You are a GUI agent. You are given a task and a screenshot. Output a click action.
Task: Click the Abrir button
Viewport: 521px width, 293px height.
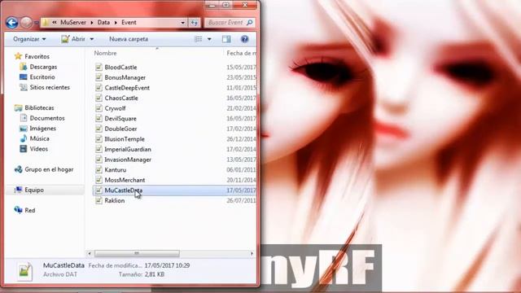point(74,39)
